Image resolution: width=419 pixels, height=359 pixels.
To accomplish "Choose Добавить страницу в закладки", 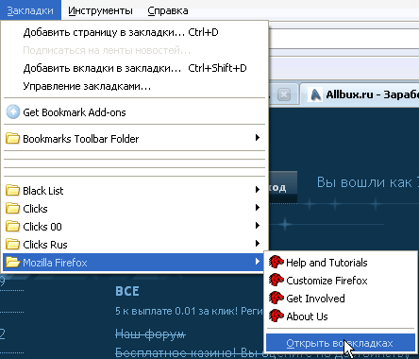I will point(135,32).
